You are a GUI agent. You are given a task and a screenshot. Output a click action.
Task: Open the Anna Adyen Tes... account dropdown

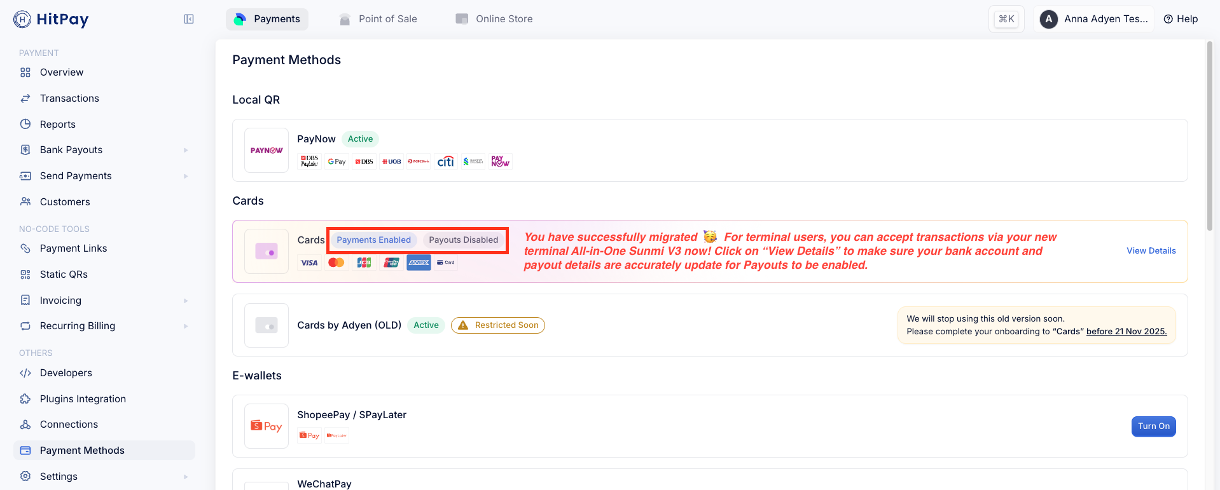point(1093,19)
